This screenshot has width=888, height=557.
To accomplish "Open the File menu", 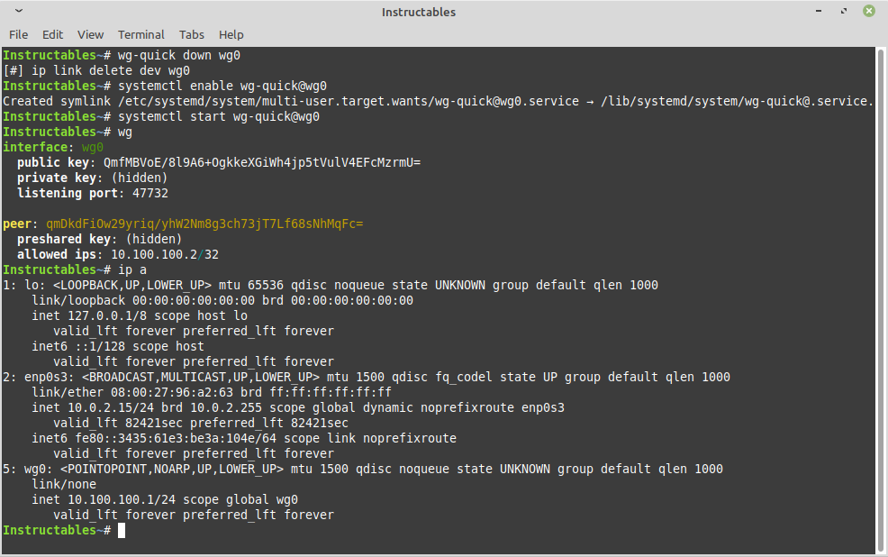I will point(18,34).
